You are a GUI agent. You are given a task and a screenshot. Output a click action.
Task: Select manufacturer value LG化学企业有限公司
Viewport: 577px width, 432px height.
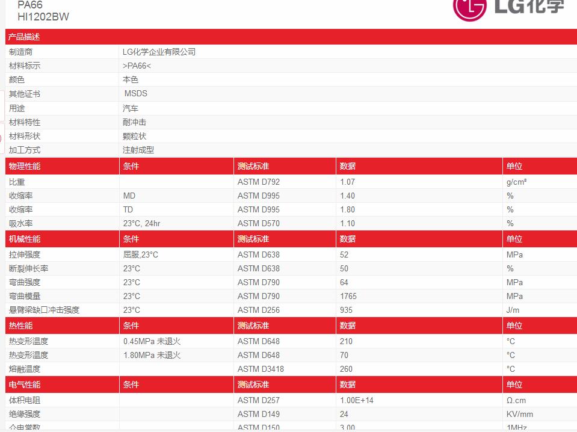coord(159,52)
